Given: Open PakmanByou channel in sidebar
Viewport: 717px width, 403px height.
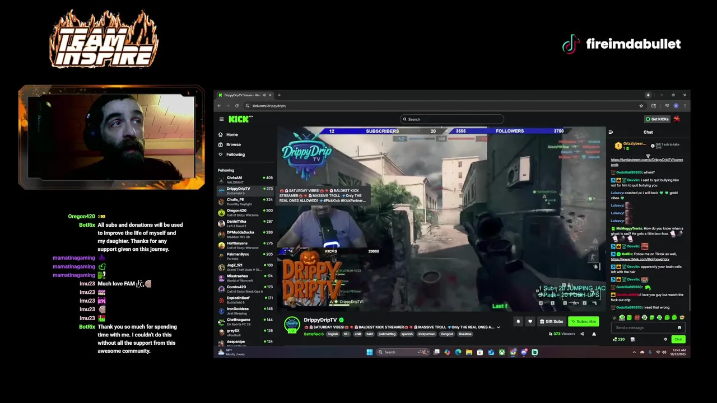Looking at the screenshot, I should point(245,256).
